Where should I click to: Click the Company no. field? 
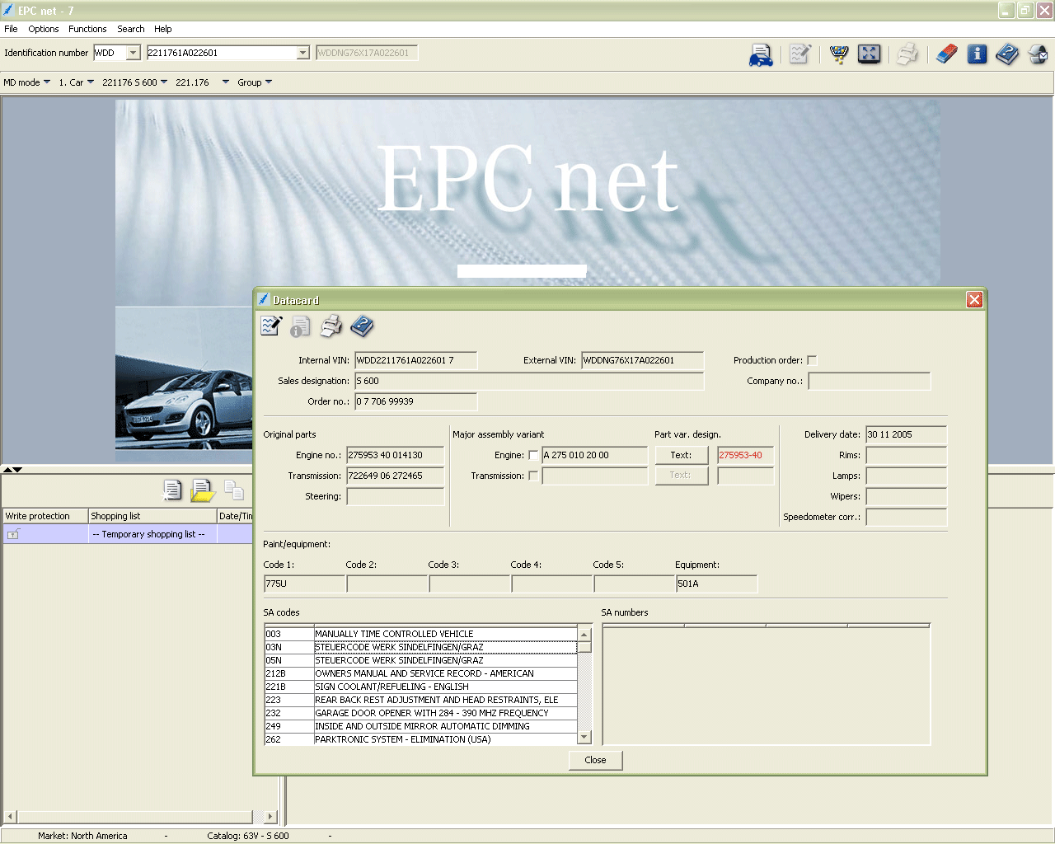coord(869,381)
